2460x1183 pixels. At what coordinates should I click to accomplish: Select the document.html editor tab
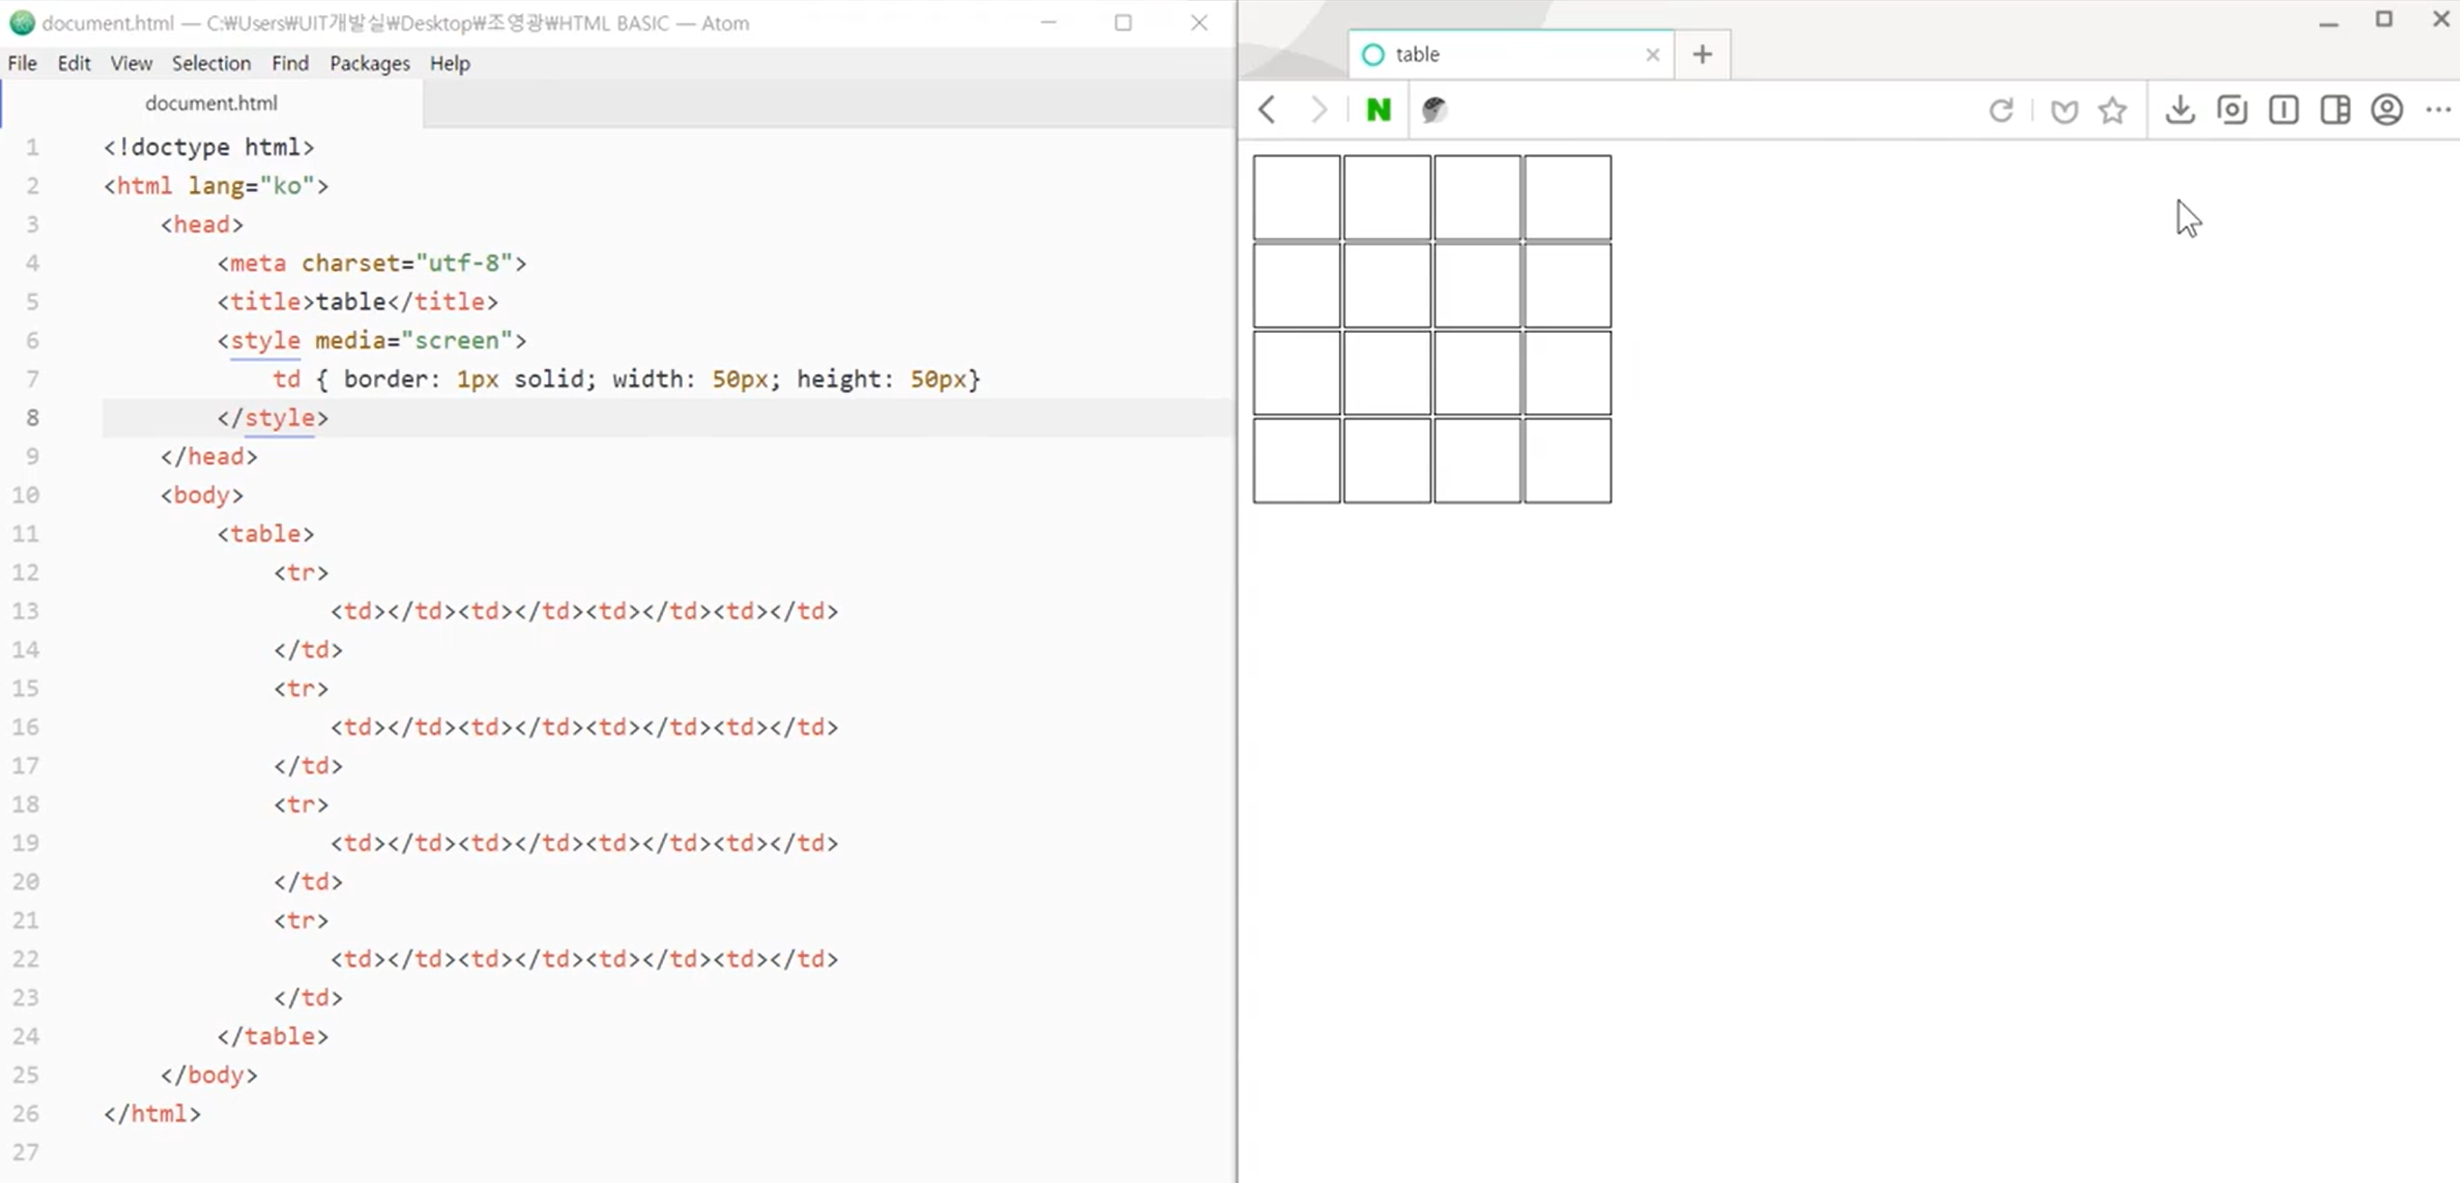pos(211,103)
